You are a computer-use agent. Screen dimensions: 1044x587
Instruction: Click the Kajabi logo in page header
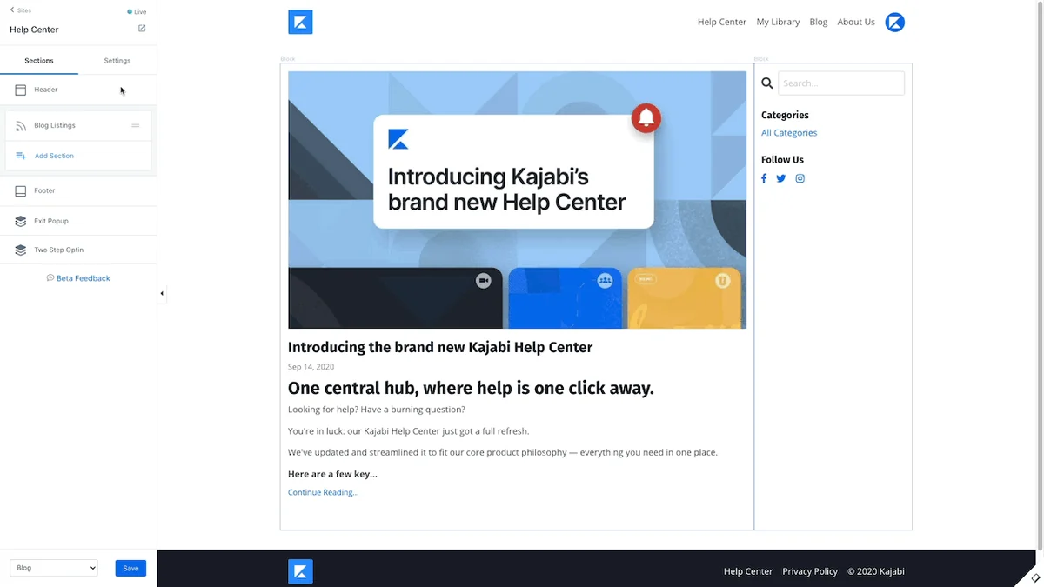coord(300,22)
